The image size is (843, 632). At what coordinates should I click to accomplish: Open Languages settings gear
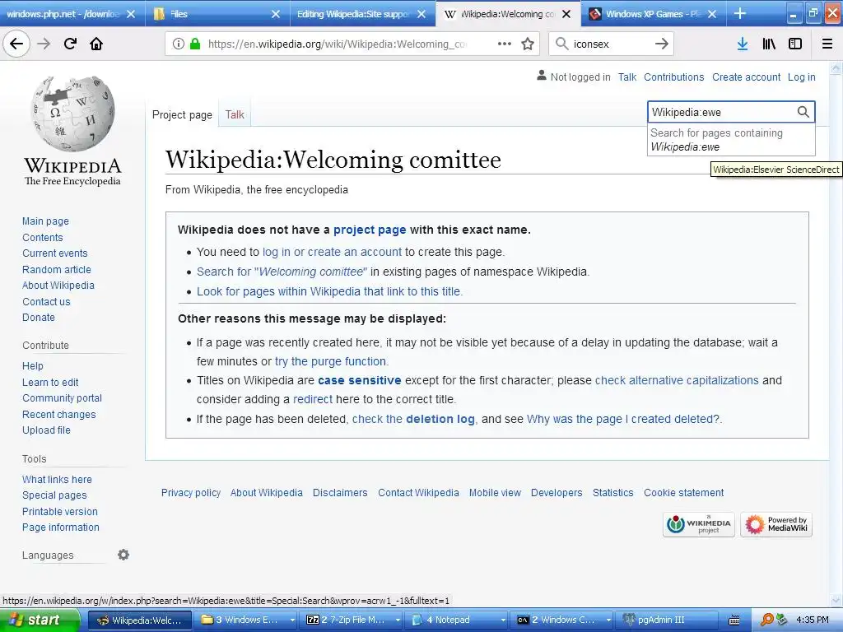click(123, 555)
